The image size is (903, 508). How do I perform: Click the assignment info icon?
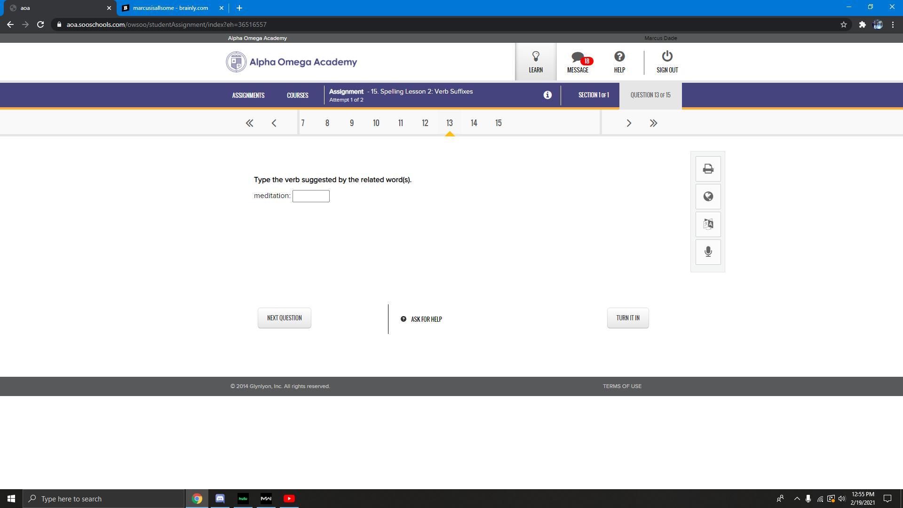547,95
